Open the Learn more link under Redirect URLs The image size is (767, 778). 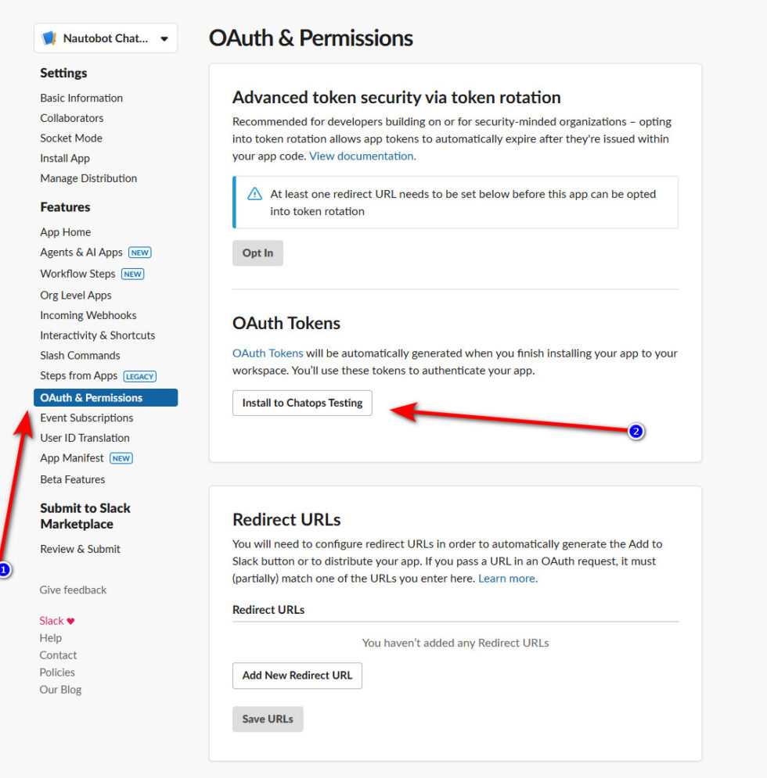(506, 579)
